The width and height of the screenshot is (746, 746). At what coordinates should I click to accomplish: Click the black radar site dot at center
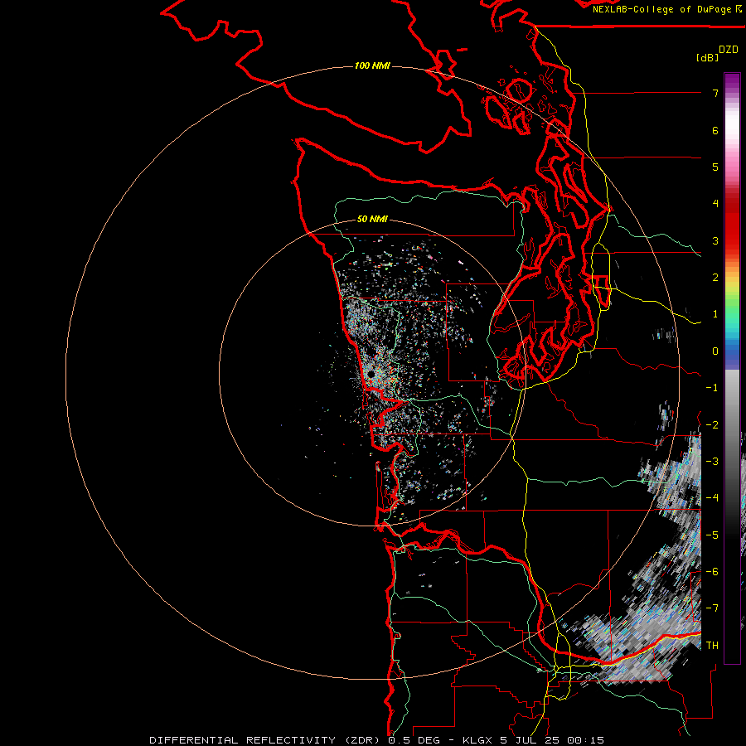371,375
